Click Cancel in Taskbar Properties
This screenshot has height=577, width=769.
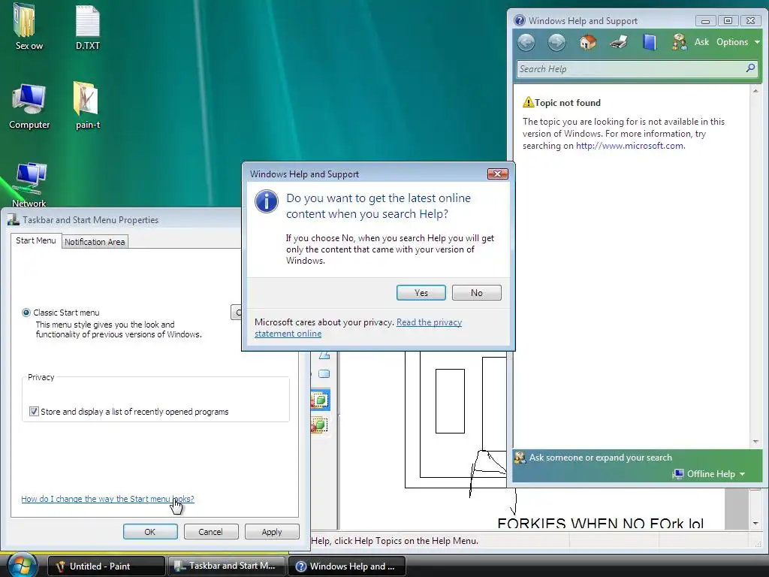tap(210, 532)
